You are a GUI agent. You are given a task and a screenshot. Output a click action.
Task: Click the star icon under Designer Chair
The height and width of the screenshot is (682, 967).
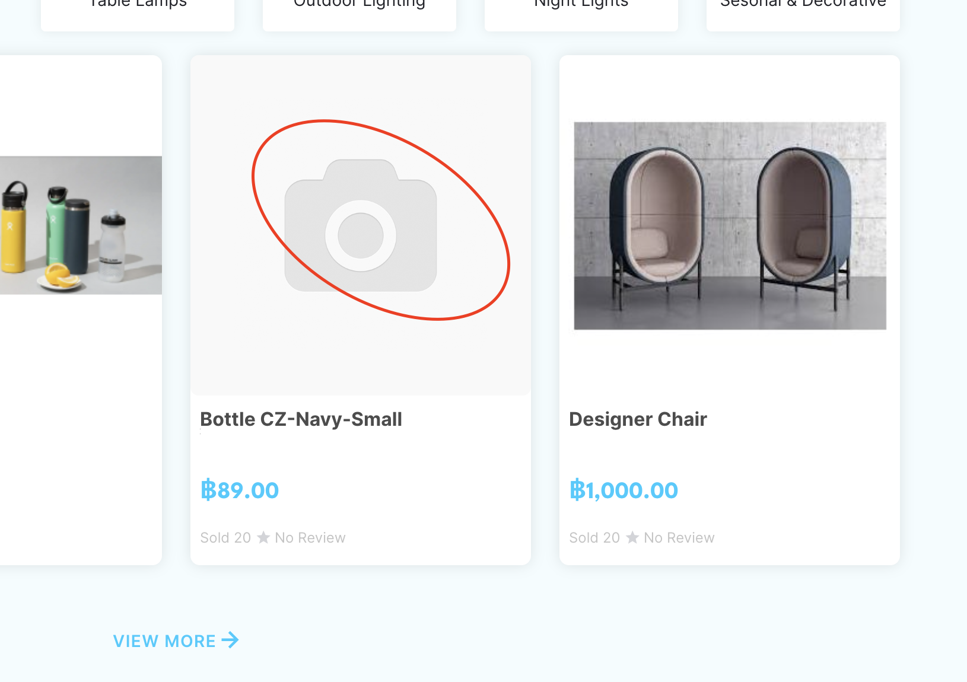click(632, 537)
